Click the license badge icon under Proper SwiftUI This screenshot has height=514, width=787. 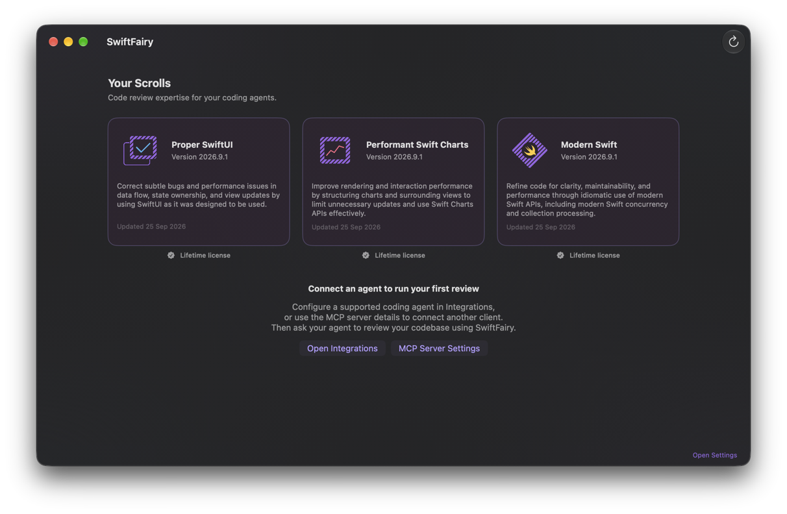[171, 255]
